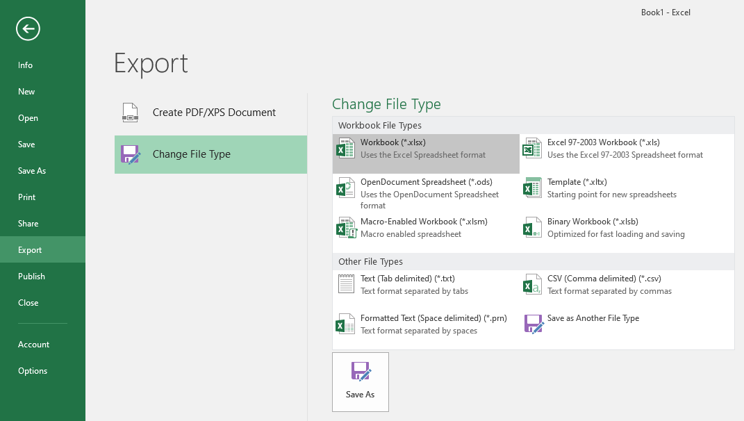Click the back arrow icon
The image size is (744, 421).
click(28, 28)
